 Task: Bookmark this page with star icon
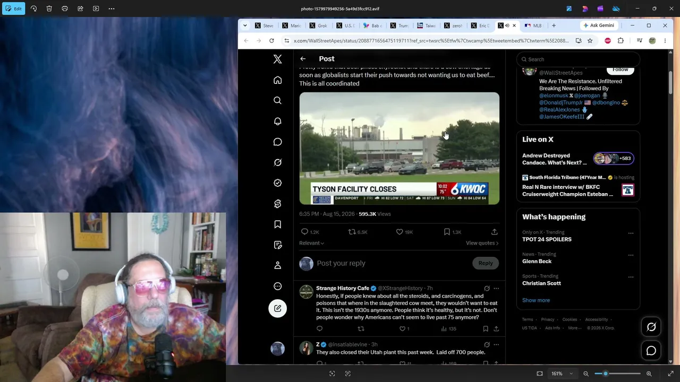(x=590, y=41)
